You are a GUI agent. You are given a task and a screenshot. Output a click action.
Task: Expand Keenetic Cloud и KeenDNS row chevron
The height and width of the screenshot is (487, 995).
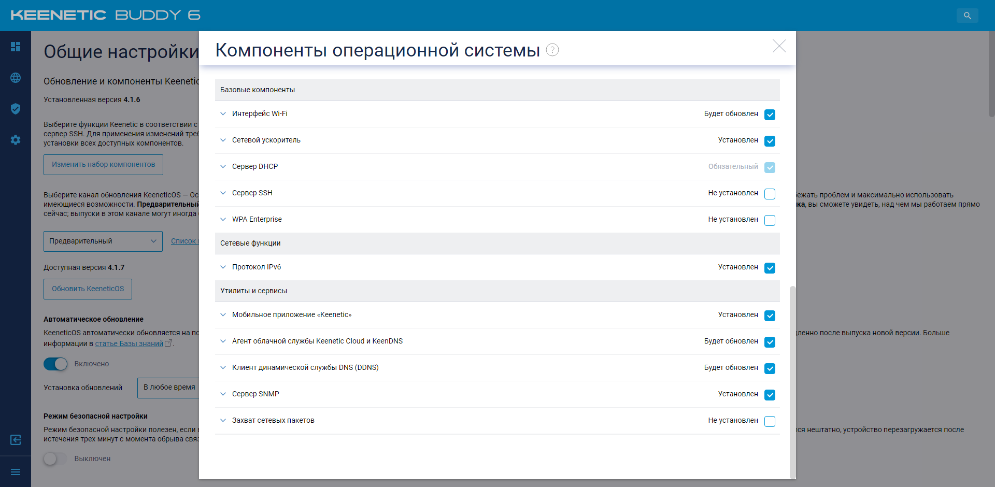click(x=223, y=341)
